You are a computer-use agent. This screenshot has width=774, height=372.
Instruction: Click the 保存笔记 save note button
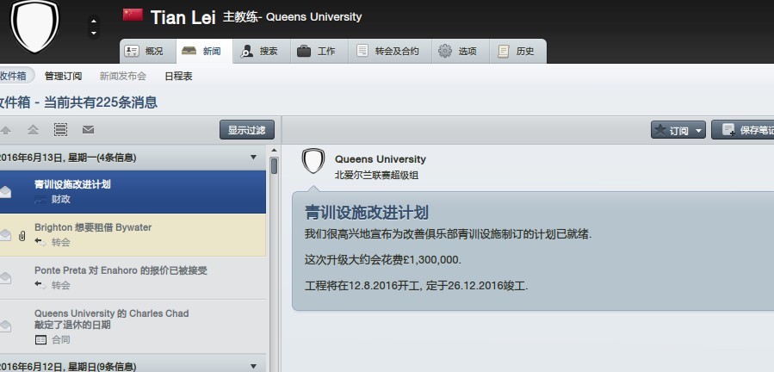(746, 131)
